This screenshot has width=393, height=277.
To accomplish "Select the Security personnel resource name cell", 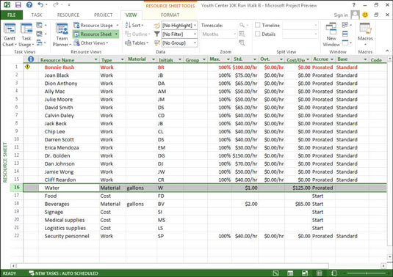I will pyautogui.click(x=69, y=236).
